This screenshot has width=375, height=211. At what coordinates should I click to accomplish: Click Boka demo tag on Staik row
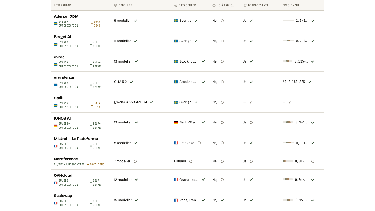click(96, 105)
